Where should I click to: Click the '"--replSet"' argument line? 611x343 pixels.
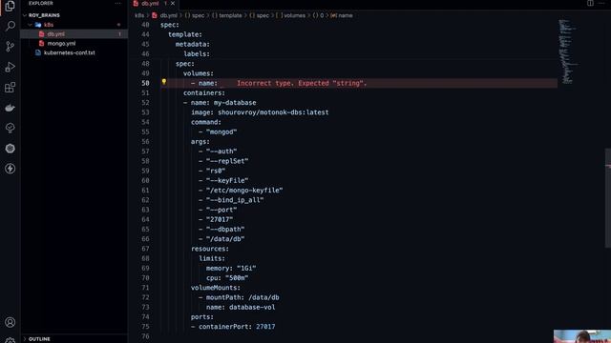(x=227, y=161)
